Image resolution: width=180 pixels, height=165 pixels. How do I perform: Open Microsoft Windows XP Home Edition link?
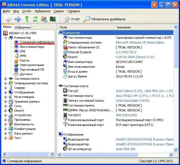coord(140,42)
